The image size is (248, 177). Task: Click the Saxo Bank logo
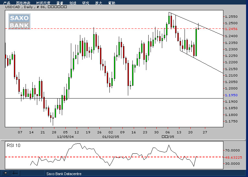[x=19, y=22]
